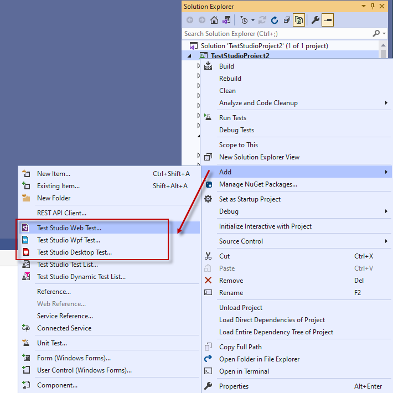
Task: Open Pending Changes Filter dropdown arrow
Action: 253,20
